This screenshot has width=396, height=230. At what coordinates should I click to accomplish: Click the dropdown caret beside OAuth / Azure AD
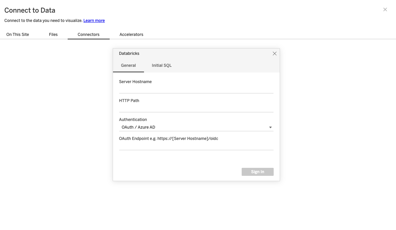(270, 127)
